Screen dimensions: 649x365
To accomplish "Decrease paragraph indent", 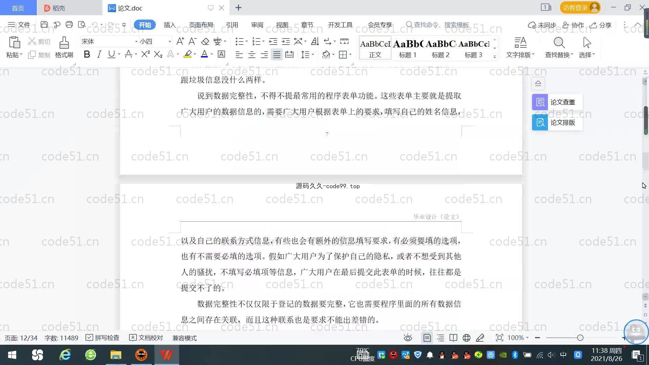I will (273, 41).
